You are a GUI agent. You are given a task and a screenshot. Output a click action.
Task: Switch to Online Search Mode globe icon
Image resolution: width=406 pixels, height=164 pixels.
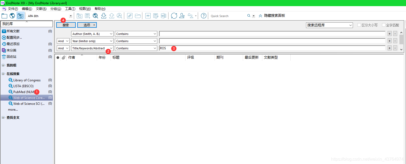coord(12,16)
